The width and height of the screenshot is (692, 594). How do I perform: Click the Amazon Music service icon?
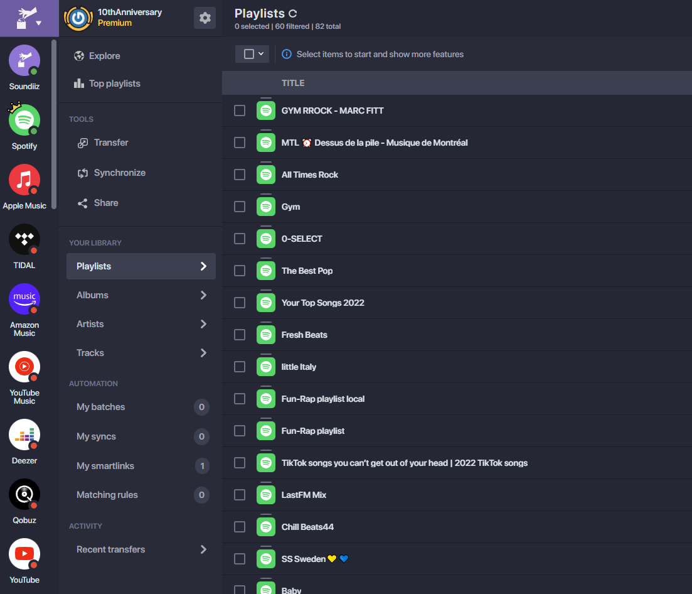click(24, 300)
